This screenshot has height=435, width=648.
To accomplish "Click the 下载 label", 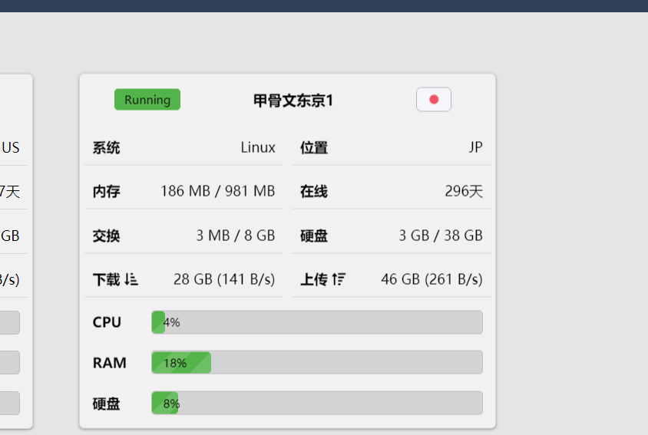I will [x=106, y=280].
